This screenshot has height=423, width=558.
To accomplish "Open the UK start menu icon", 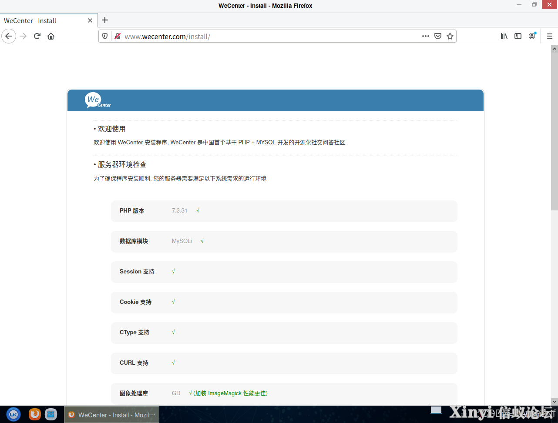I will 13,414.
